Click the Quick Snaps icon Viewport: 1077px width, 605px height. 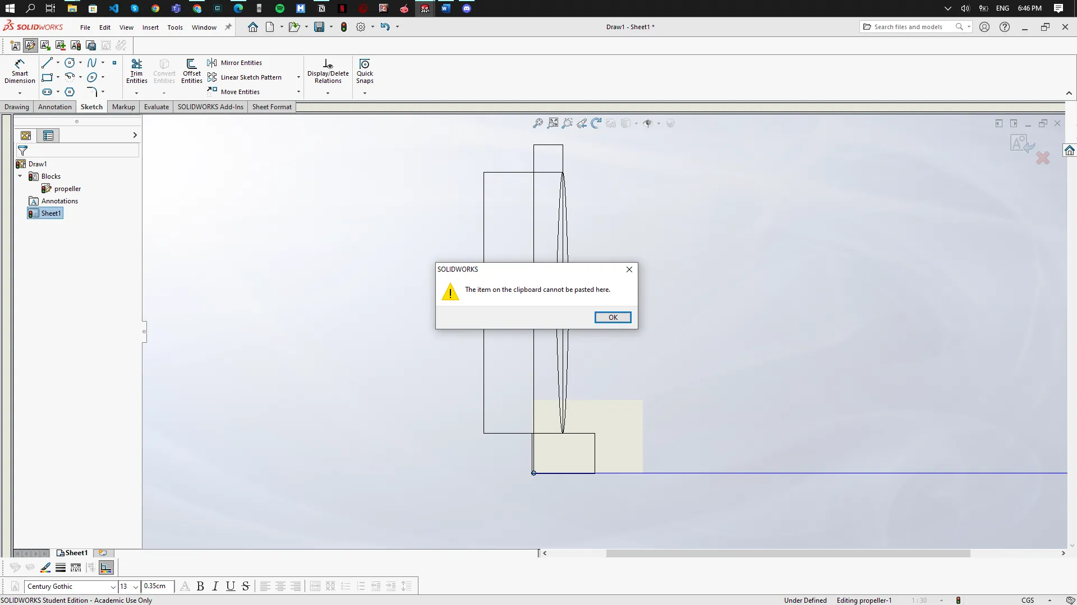coord(365,71)
